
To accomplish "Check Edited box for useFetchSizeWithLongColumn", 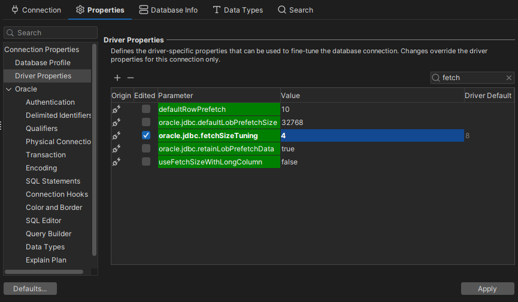I will point(146,162).
